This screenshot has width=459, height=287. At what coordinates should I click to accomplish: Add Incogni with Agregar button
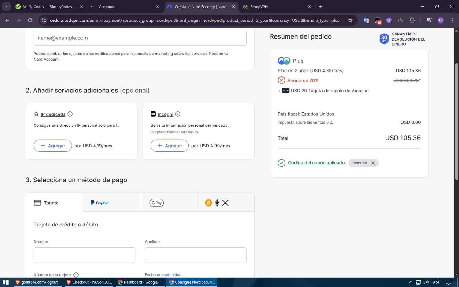pyautogui.click(x=170, y=146)
